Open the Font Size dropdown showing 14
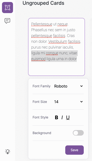 point(69,102)
